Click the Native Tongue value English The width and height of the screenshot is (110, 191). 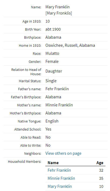click(52, 121)
